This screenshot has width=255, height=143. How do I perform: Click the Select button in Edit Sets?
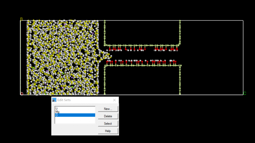[108, 124]
